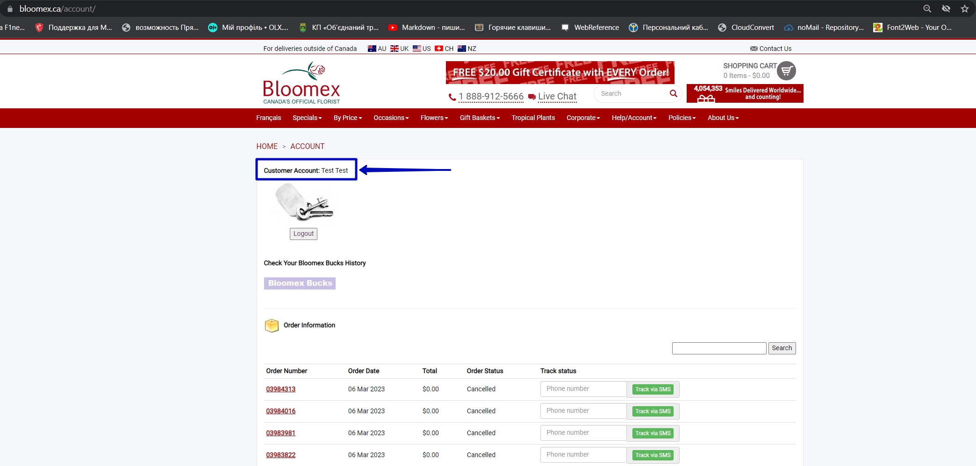Open the Font2Web bookmark
Image resolution: width=976 pixels, height=466 pixels.
tap(913, 28)
